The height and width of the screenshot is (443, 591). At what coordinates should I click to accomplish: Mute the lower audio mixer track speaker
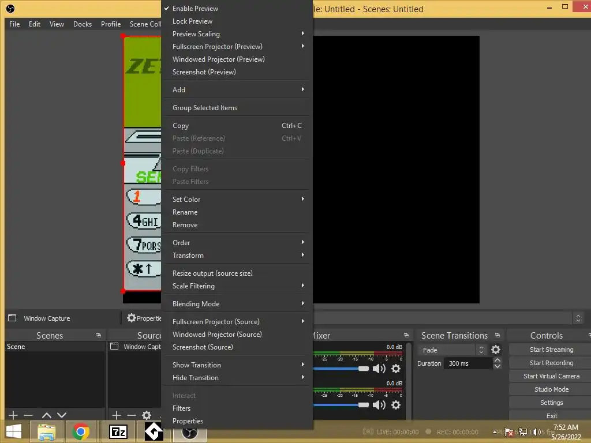pyautogui.click(x=379, y=405)
